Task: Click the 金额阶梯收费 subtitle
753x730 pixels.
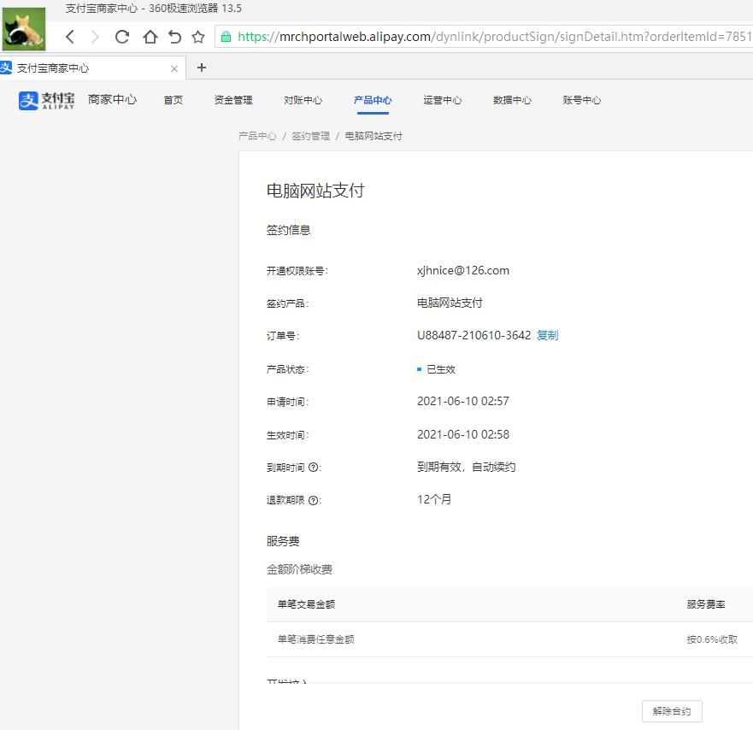Action: coord(299,569)
